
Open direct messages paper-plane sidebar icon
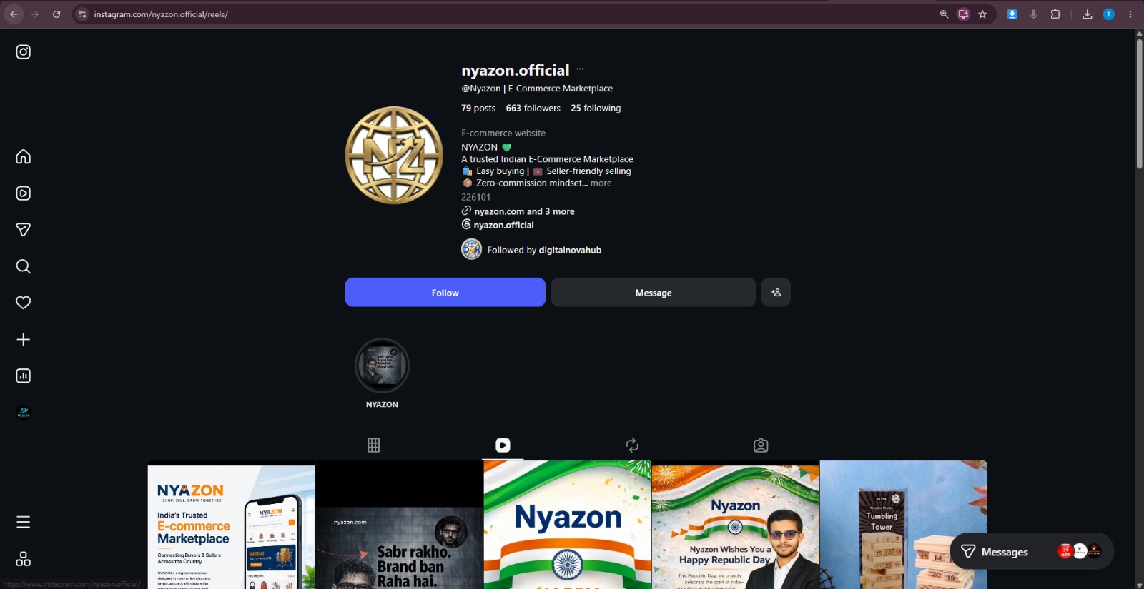pyautogui.click(x=24, y=230)
